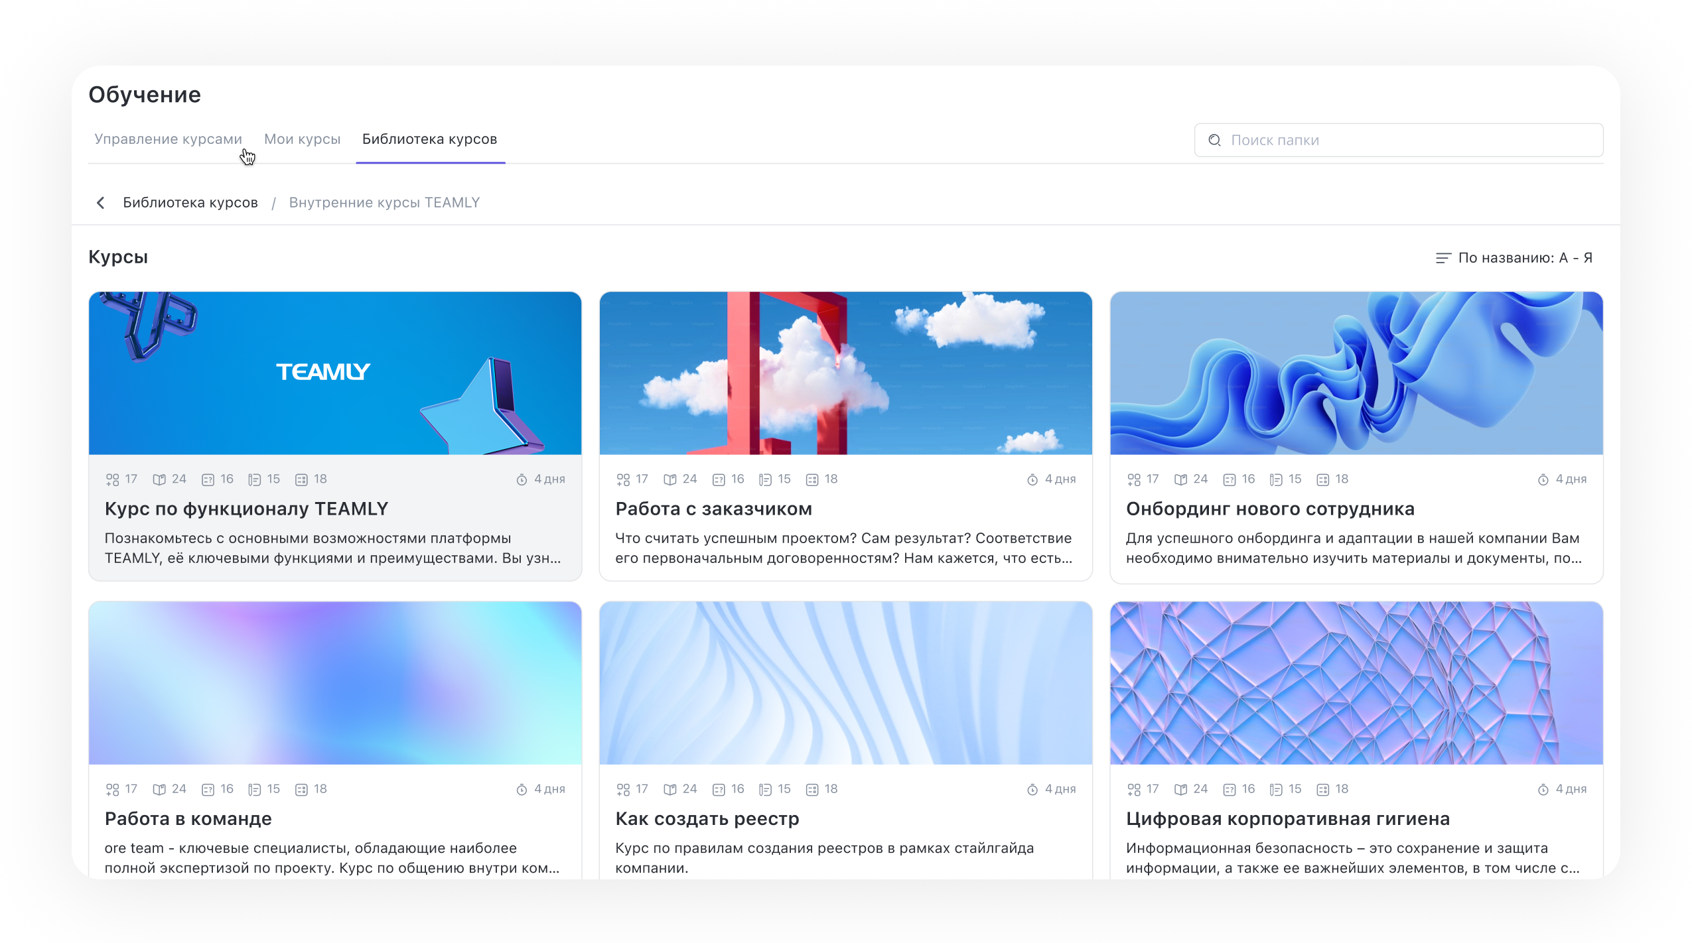The image size is (1692, 943).
Task: Click the timer icon on Онбординг нового сотрудника
Action: (1543, 479)
